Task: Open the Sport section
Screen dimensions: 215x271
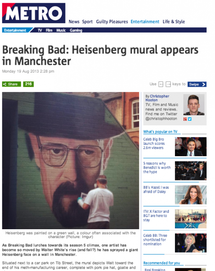Action: (87, 22)
